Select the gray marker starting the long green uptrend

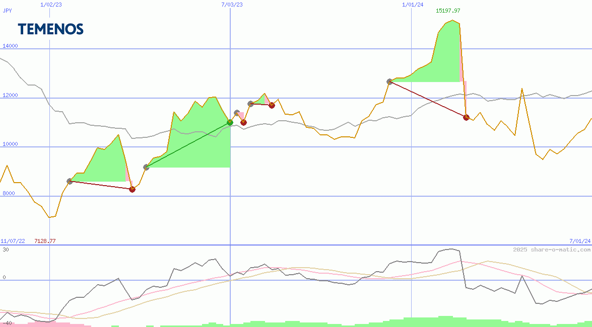tap(146, 167)
